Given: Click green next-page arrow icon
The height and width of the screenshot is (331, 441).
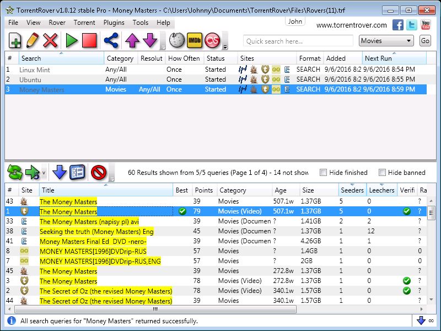Looking at the screenshot, I should (x=32, y=172).
